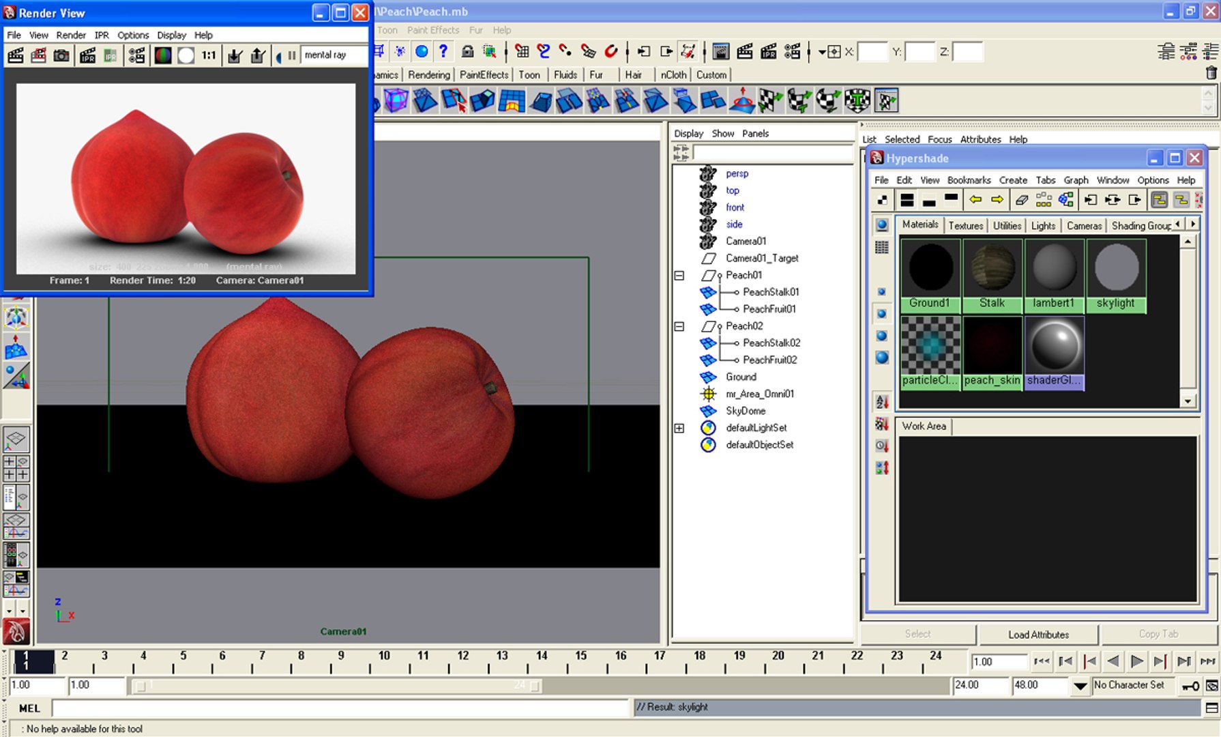
Task: Toggle the Hypershade Create bar checker icon
Action: (x=881, y=199)
